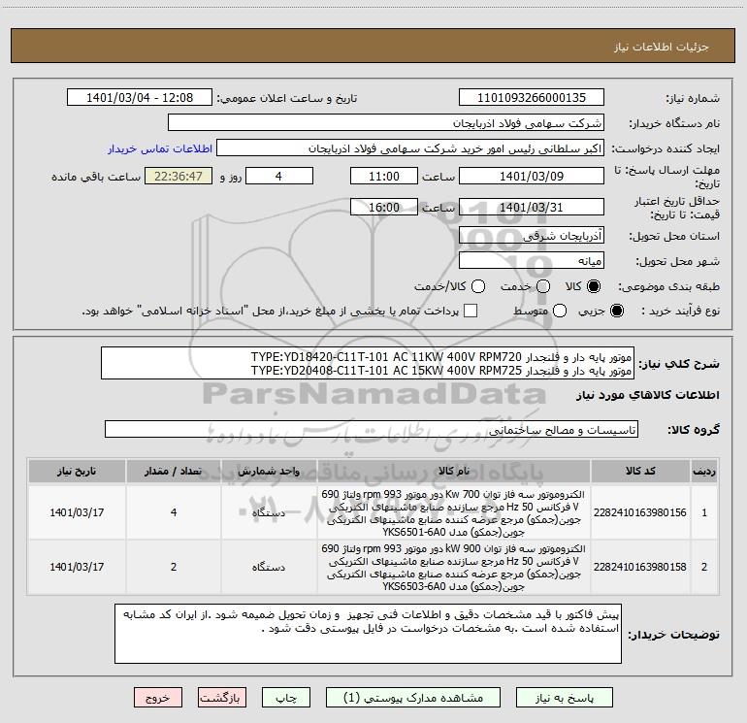Select the متوسط purchase type radio
The width and height of the screenshot is (747, 723).
pos(560,311)
